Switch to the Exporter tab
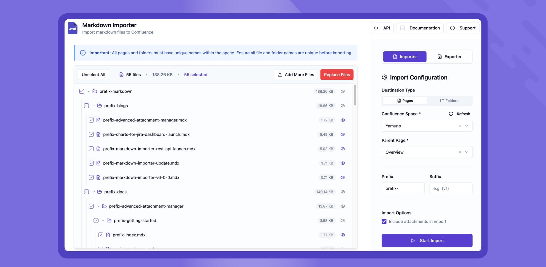Viewport: 546px width, 267px height. (450, 56)
